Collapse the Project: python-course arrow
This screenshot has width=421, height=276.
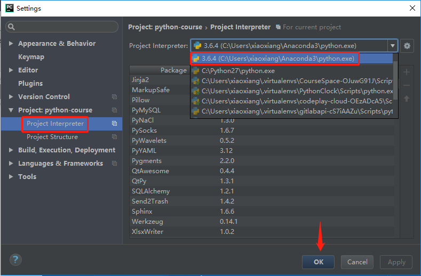(11, 110)
